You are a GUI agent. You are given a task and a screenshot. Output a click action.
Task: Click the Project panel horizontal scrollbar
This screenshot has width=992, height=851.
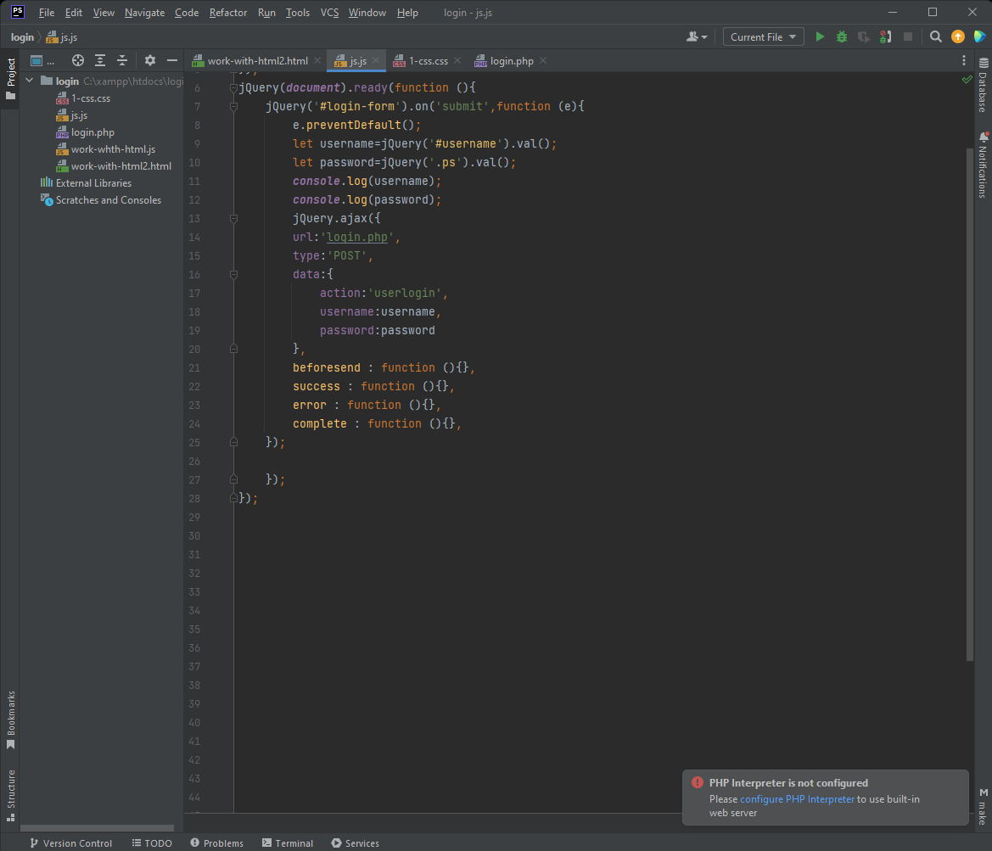(x=97, y=827)
